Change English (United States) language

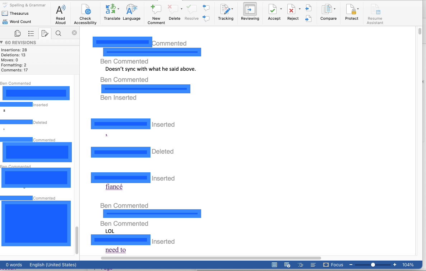[x=53, y=265]
